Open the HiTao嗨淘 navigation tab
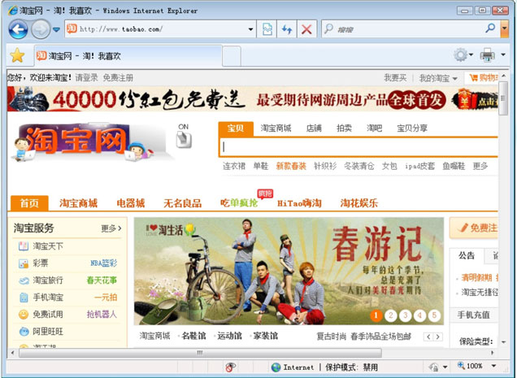 click(x=299, y=203)
